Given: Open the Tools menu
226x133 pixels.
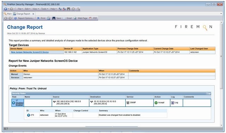Looking at the screenshot, I should click(44, 9).
